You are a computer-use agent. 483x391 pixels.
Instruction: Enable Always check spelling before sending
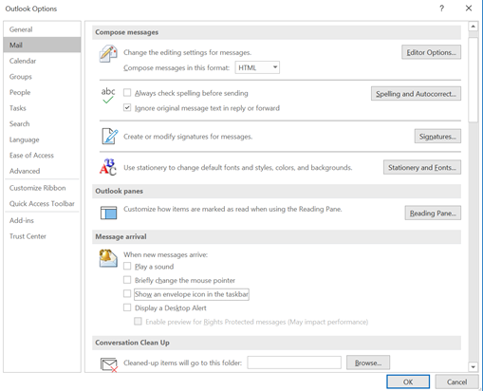tap(127, 93)
